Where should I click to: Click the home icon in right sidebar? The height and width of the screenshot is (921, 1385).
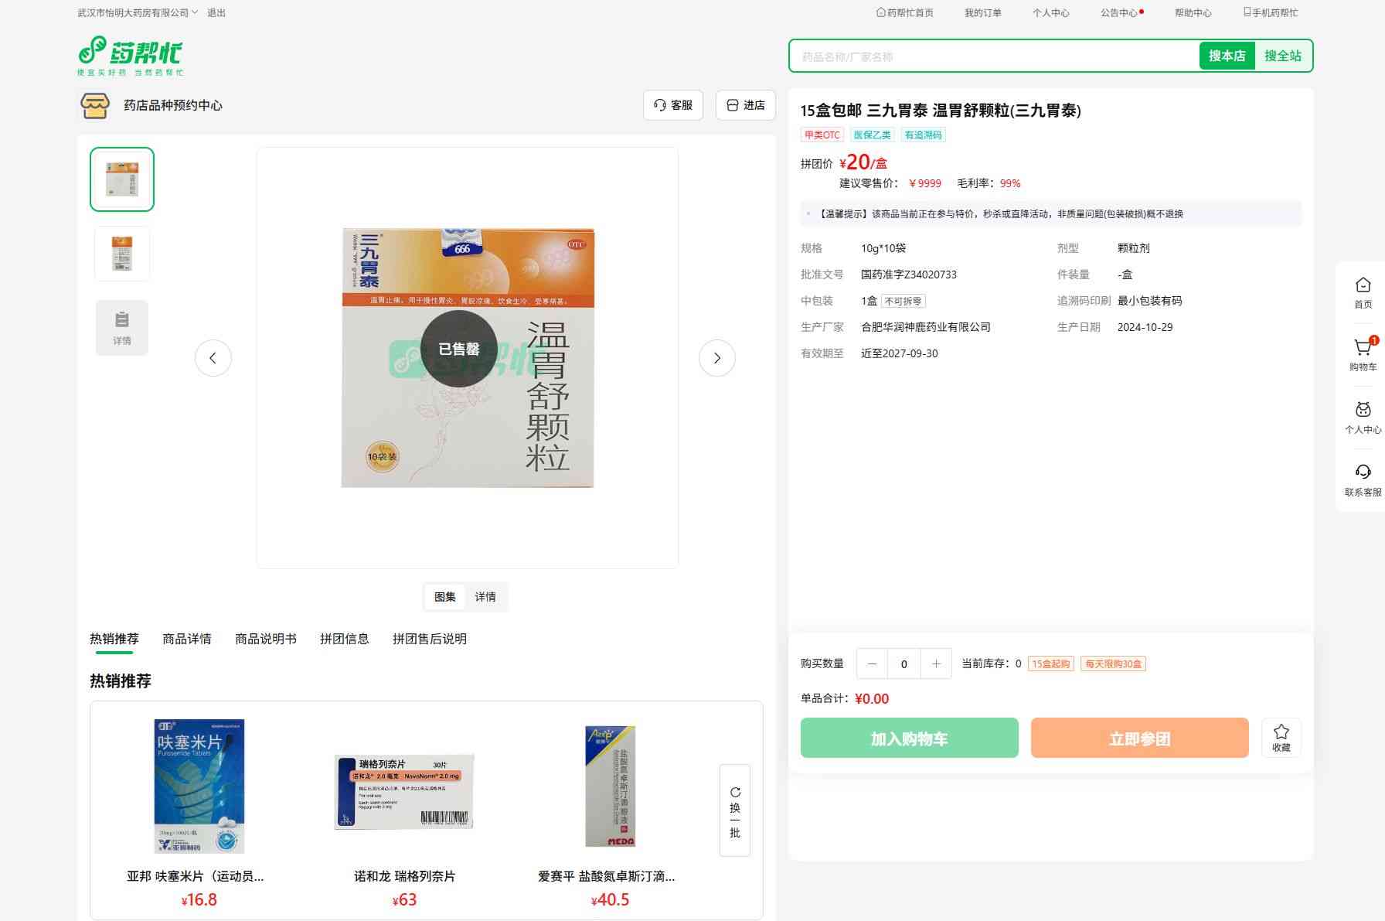1363,292
